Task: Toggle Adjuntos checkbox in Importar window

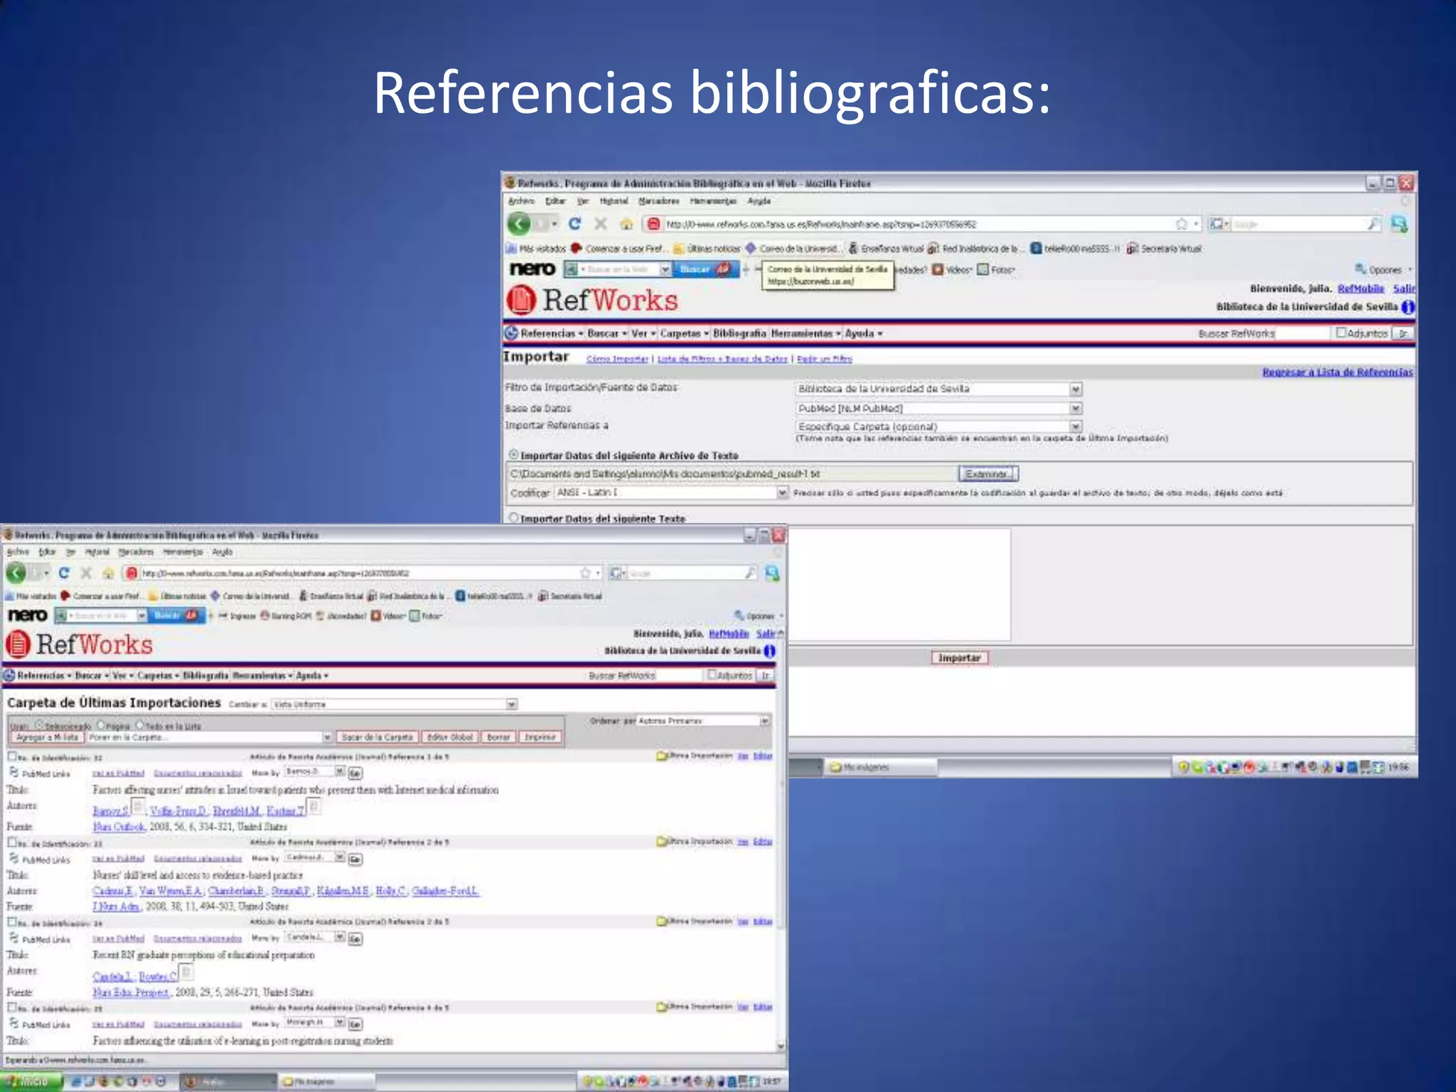Action: point(1341,332)
